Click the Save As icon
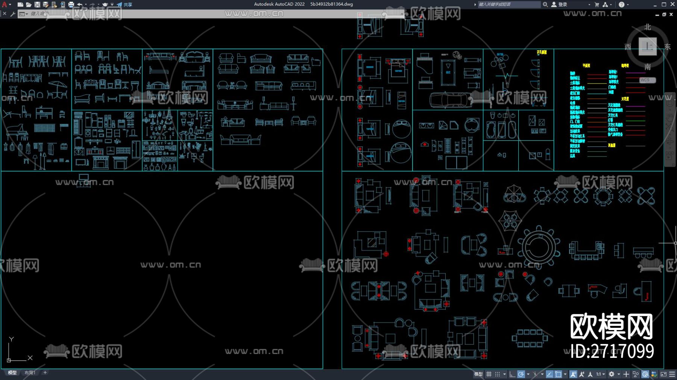Screen dimensions: 677x380 click(46, 5)
